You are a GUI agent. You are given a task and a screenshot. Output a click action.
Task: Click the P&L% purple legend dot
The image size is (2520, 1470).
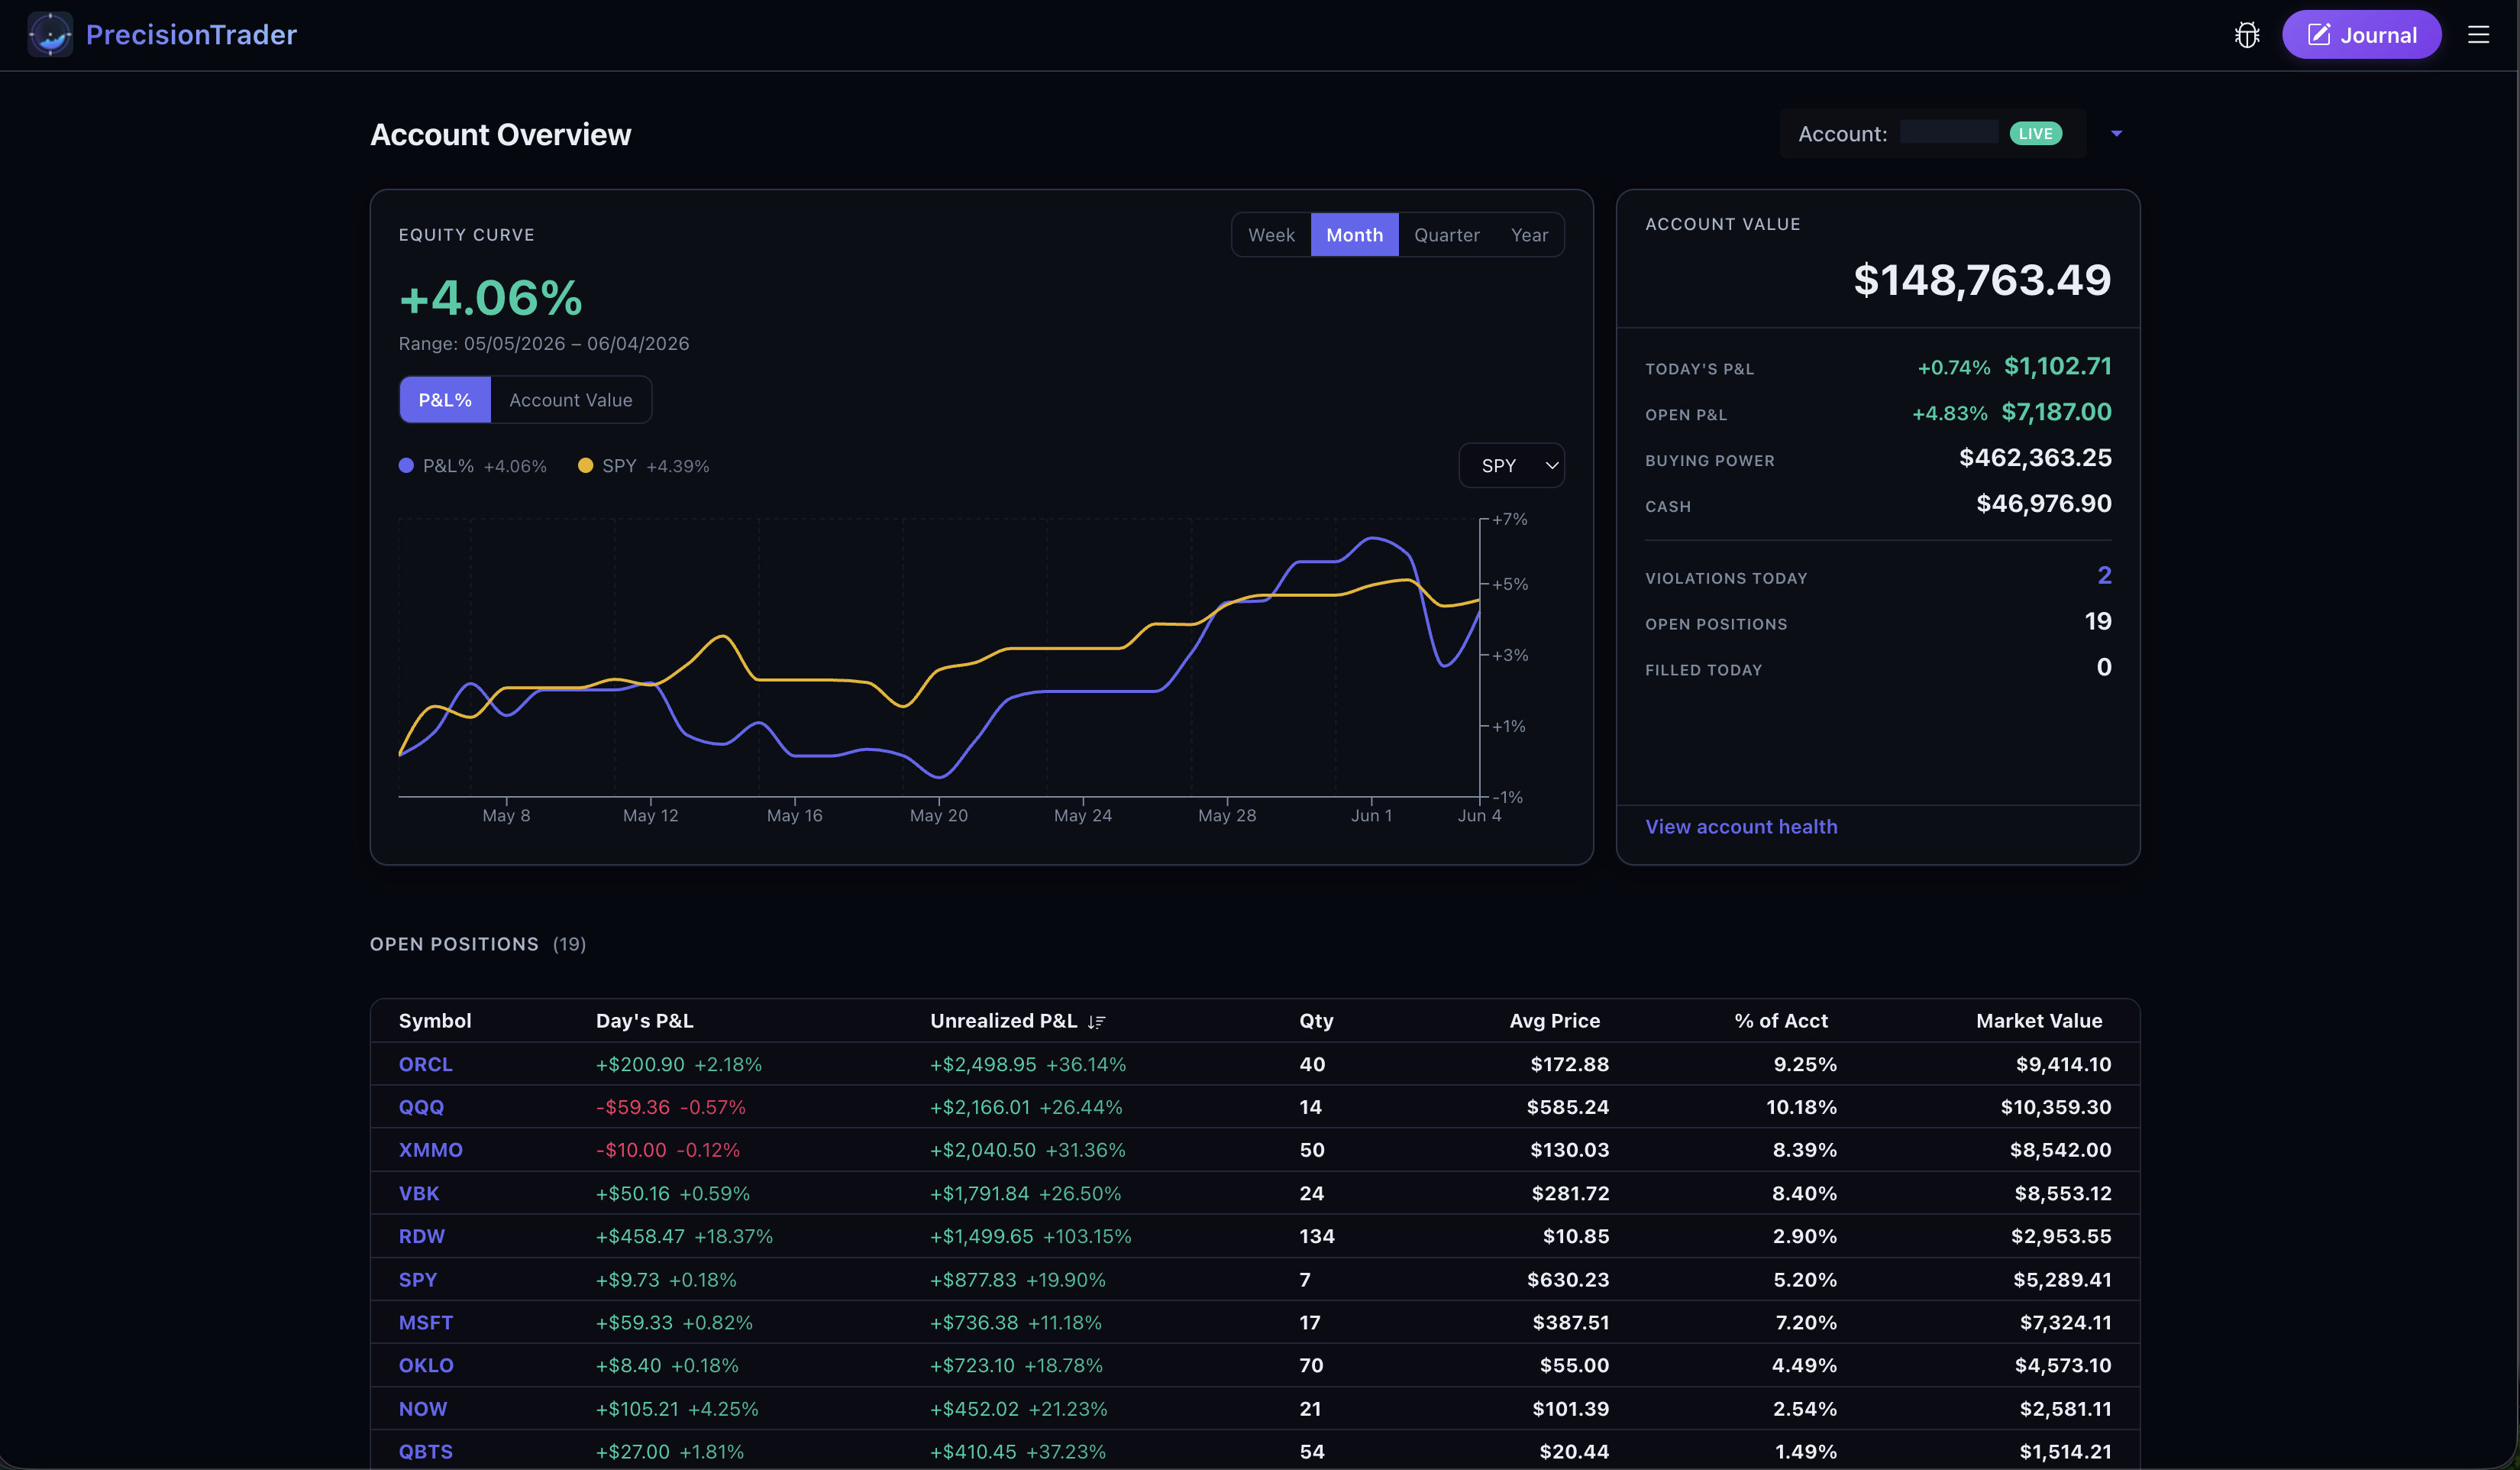406,465
